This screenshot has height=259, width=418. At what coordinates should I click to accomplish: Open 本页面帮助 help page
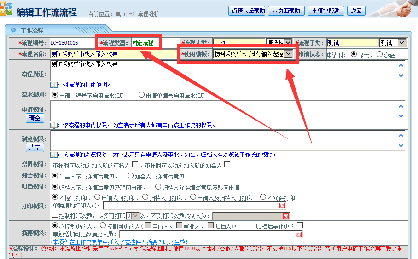(x=286, y=11)
